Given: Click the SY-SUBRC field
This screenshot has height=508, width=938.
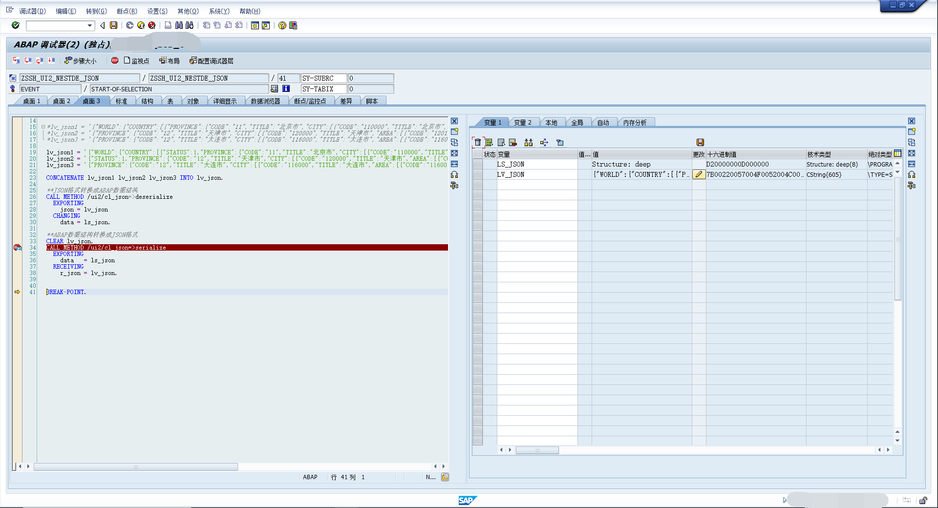Looking at the screenshot, I should [324, 78].
